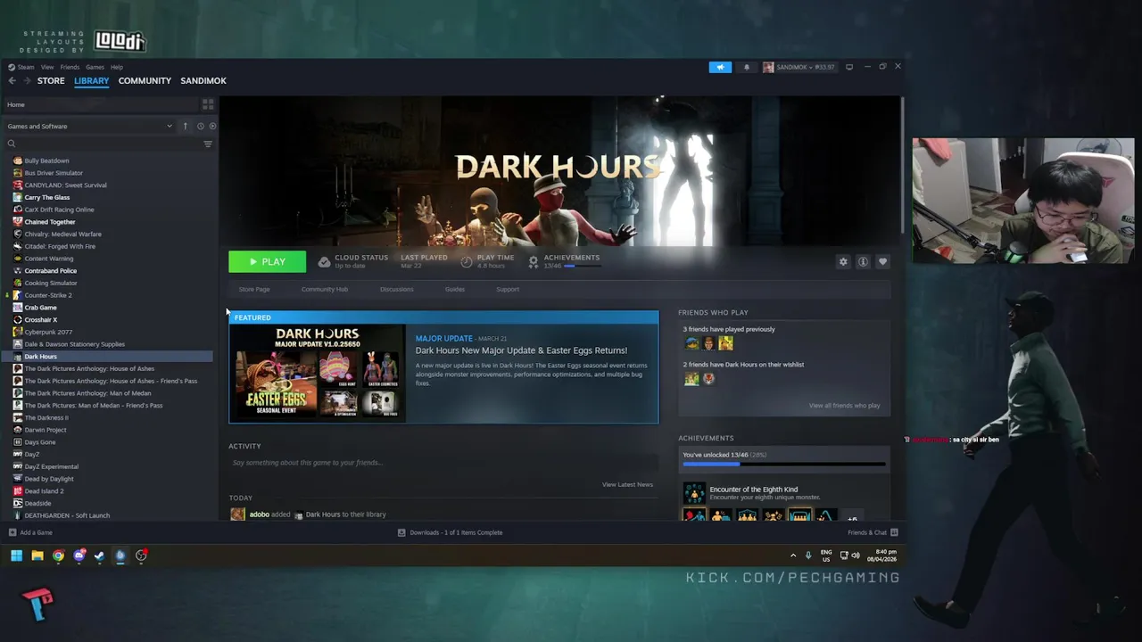Click the Add a Game label
The height and width of the screenshot is (642, 1142).
pos(36,532)
